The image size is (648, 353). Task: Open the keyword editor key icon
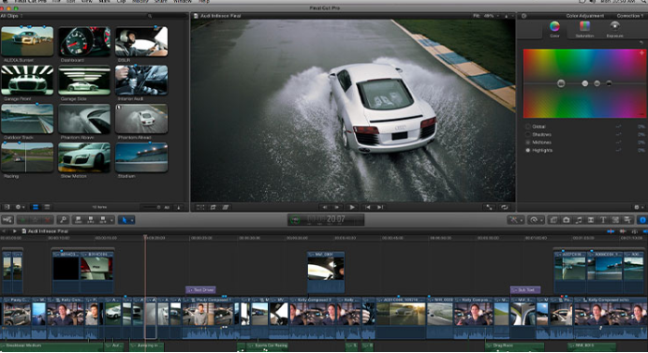click(x=63, y=220)
